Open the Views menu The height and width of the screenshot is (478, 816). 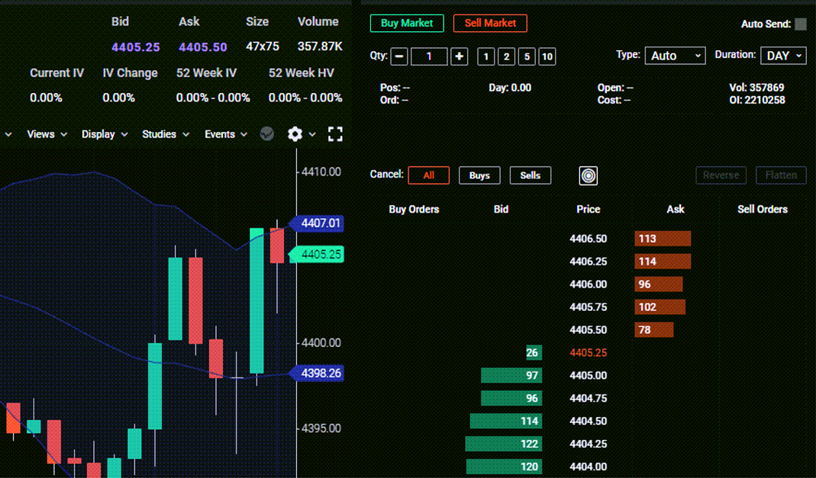click(x=47, y=134)
